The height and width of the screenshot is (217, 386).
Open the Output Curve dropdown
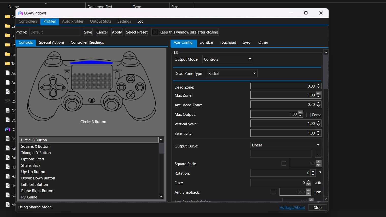pos(286,145)
